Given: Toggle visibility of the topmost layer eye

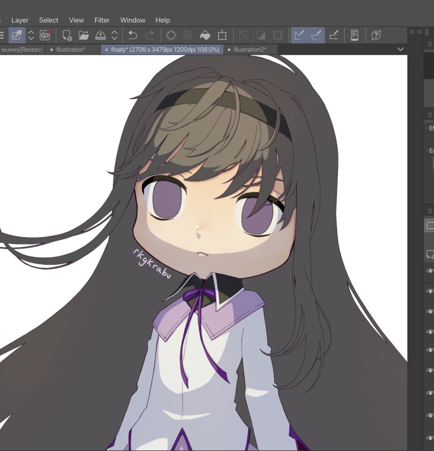Looking at the screenshot, I should [x=430, y=271].
